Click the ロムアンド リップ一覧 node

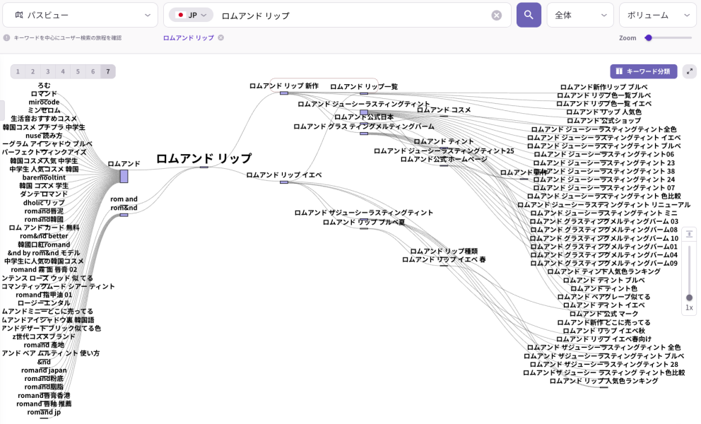tap(364, 87)
